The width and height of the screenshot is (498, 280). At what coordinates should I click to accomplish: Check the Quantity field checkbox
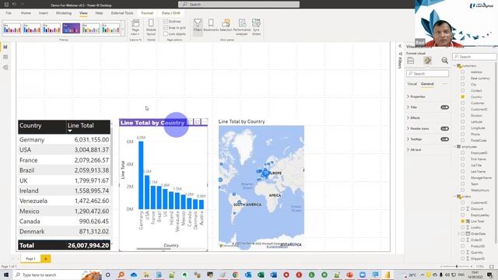point(463,252)
